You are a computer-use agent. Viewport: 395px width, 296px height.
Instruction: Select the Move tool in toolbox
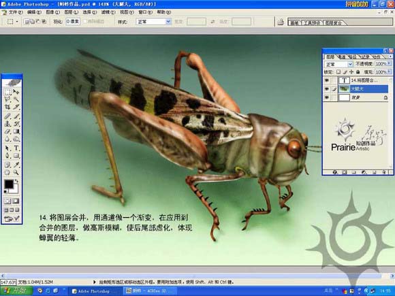16,92
